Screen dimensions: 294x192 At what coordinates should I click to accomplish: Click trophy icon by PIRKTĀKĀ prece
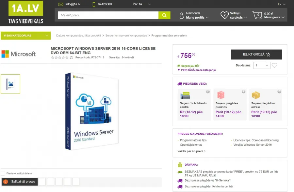click(179, 70)
